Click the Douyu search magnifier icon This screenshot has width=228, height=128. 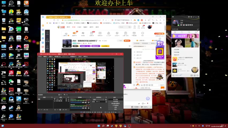click(x=129, y=27)
